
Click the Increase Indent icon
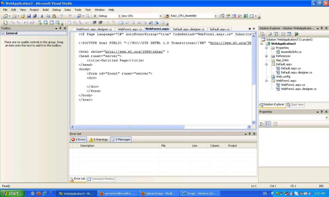click(100, 23)
